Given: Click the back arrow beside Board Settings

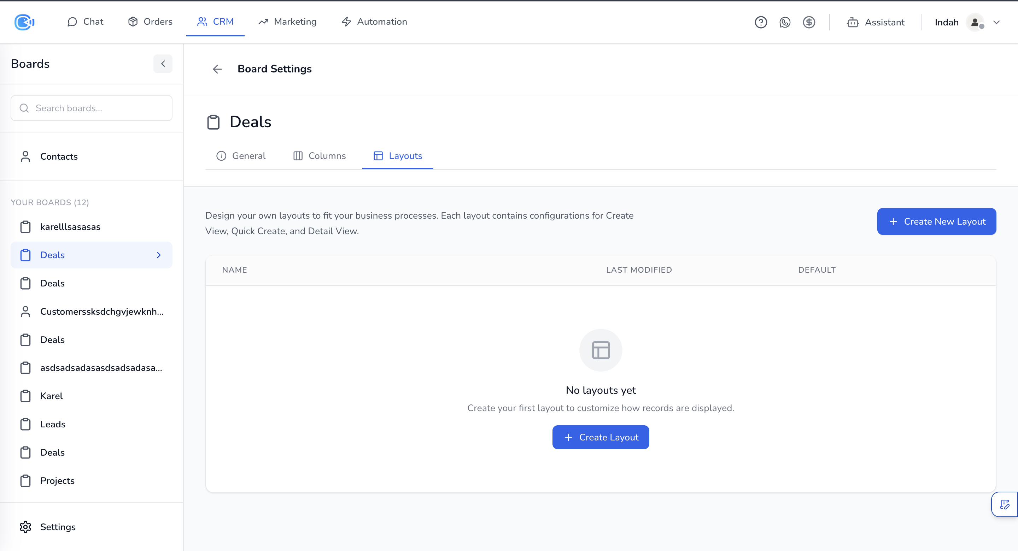Looking at the screenshot, I should click(217, 69).
